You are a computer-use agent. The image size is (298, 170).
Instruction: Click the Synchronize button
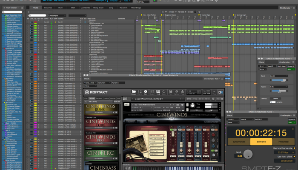coord(239,141)
